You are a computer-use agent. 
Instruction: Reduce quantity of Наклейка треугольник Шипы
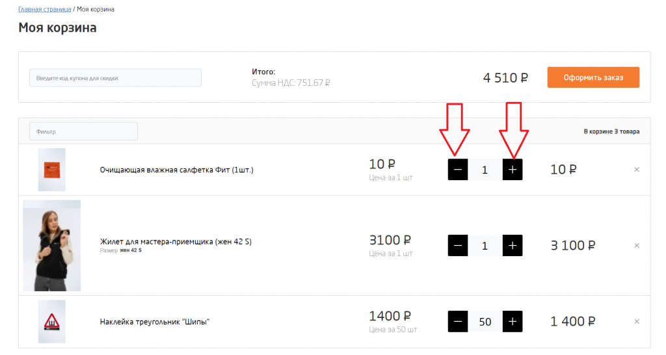click(x=457, y=321)
